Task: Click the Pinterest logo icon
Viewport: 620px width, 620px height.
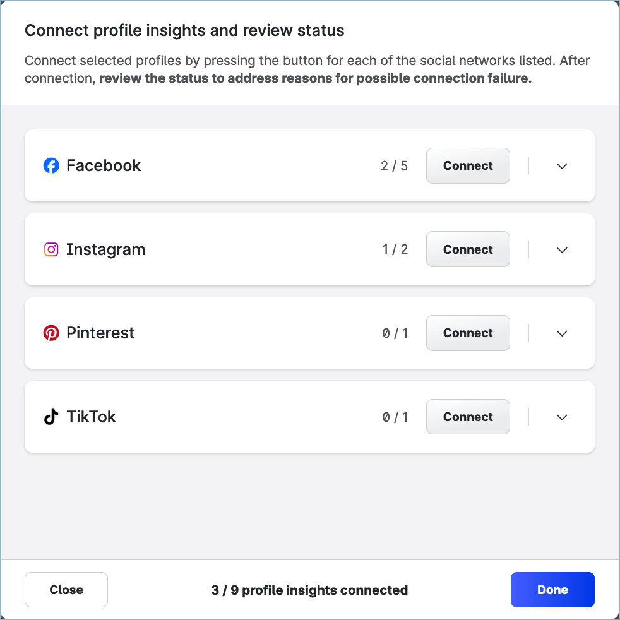Action: (51, 333)
